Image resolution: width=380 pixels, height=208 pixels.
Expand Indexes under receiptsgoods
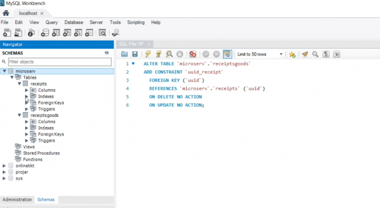click(x=27, y=128)
